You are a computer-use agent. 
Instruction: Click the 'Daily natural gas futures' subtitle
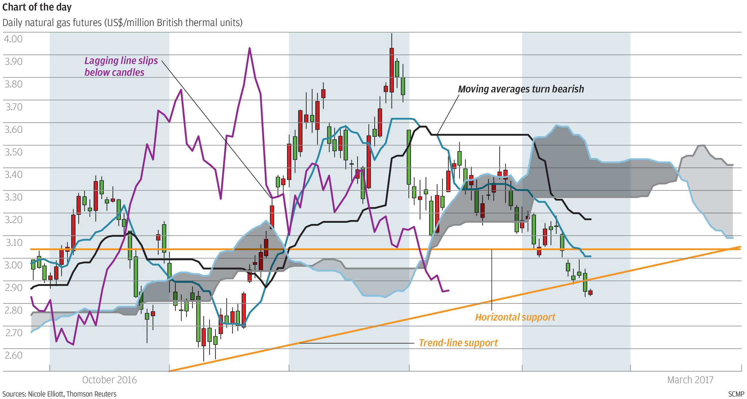[x=122, y=23]
